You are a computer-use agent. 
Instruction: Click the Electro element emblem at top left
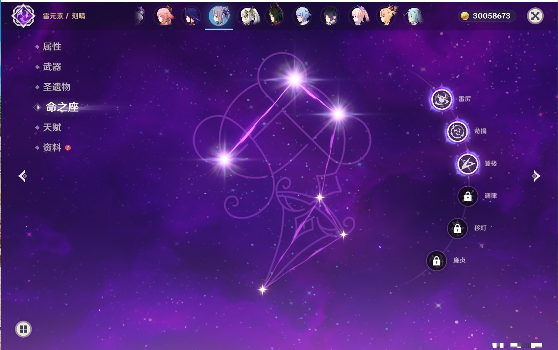point(23,16)
